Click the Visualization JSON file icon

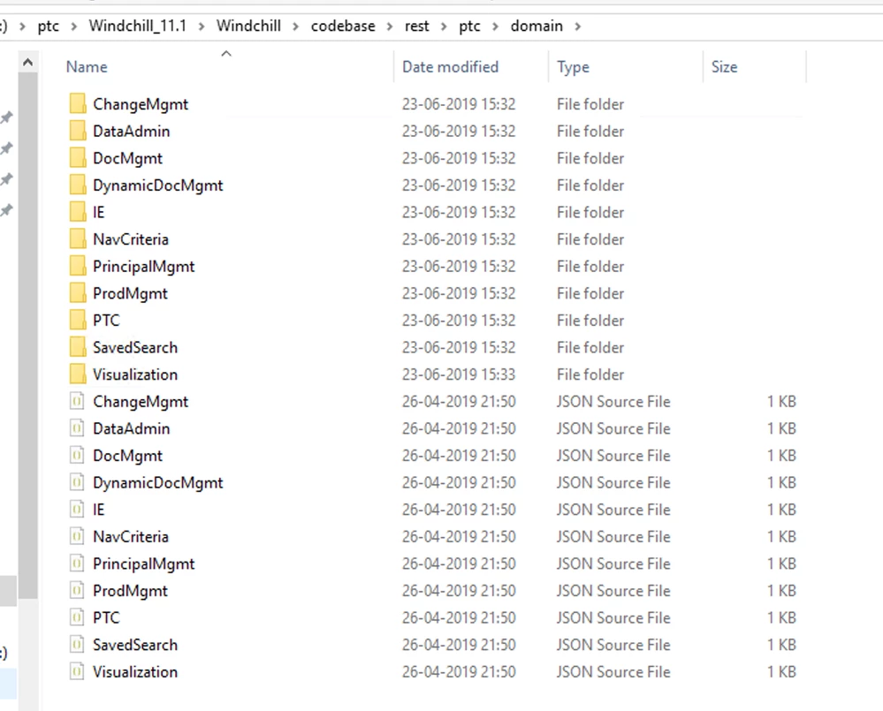tap(77, 671)
